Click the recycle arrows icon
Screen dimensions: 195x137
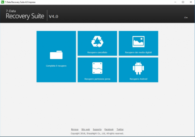tap(97, 42)
